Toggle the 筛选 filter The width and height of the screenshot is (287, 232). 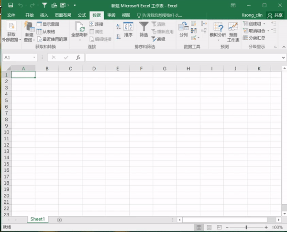(x=143, y=30)
